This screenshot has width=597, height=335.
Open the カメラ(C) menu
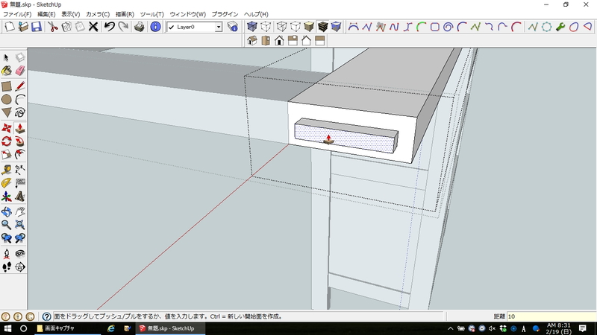pos(98,14)
